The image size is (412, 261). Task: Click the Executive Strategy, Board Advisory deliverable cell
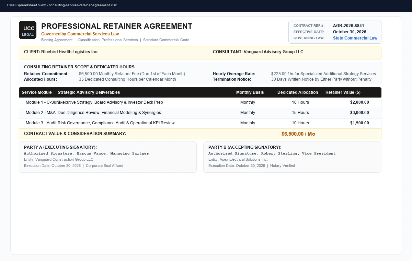110,102
